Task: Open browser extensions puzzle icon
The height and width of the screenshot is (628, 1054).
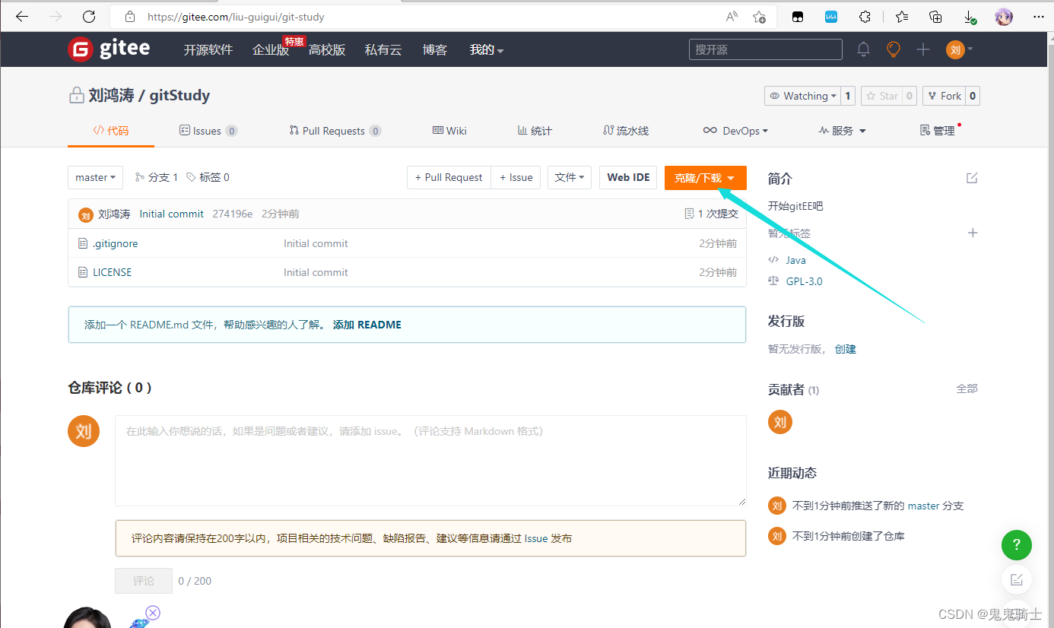Action: click(865, 16)
